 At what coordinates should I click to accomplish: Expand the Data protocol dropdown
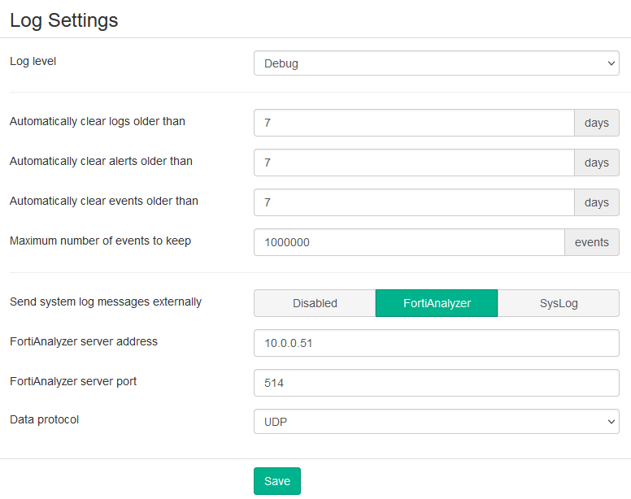[436, 422]
